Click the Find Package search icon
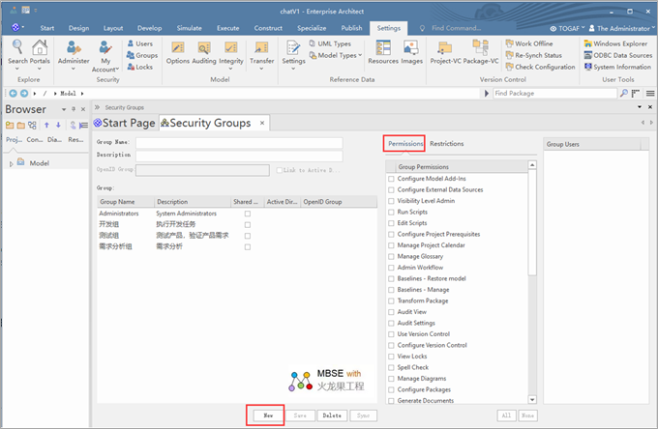Image resolution: width=658 pixels, height=429 pixels. (624, 93)
